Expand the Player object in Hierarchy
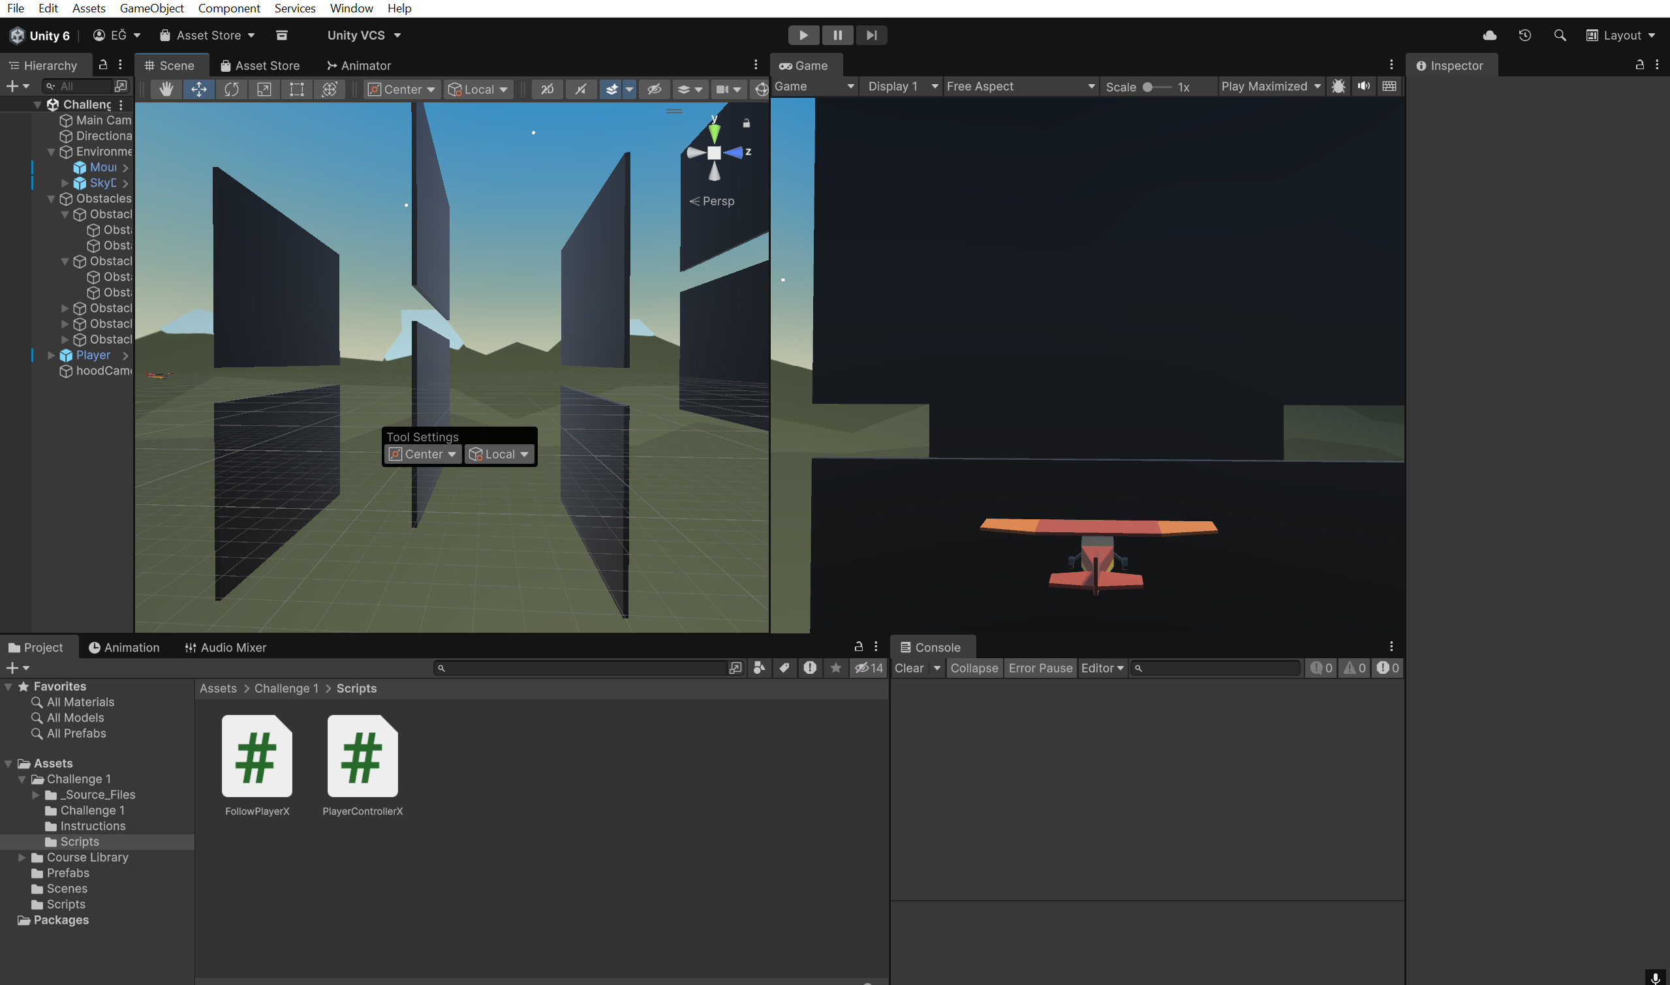This screenshot has height=985, width=1670. click(51, 355)
